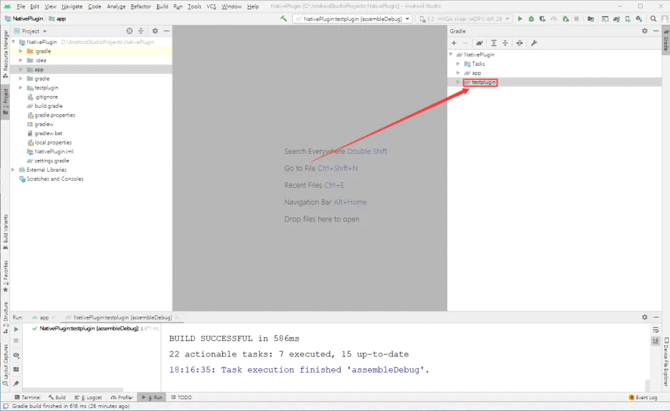This screenshot has height=411, width=670.
Task: Open the run configuration dropdown
Action: (352, 19)
